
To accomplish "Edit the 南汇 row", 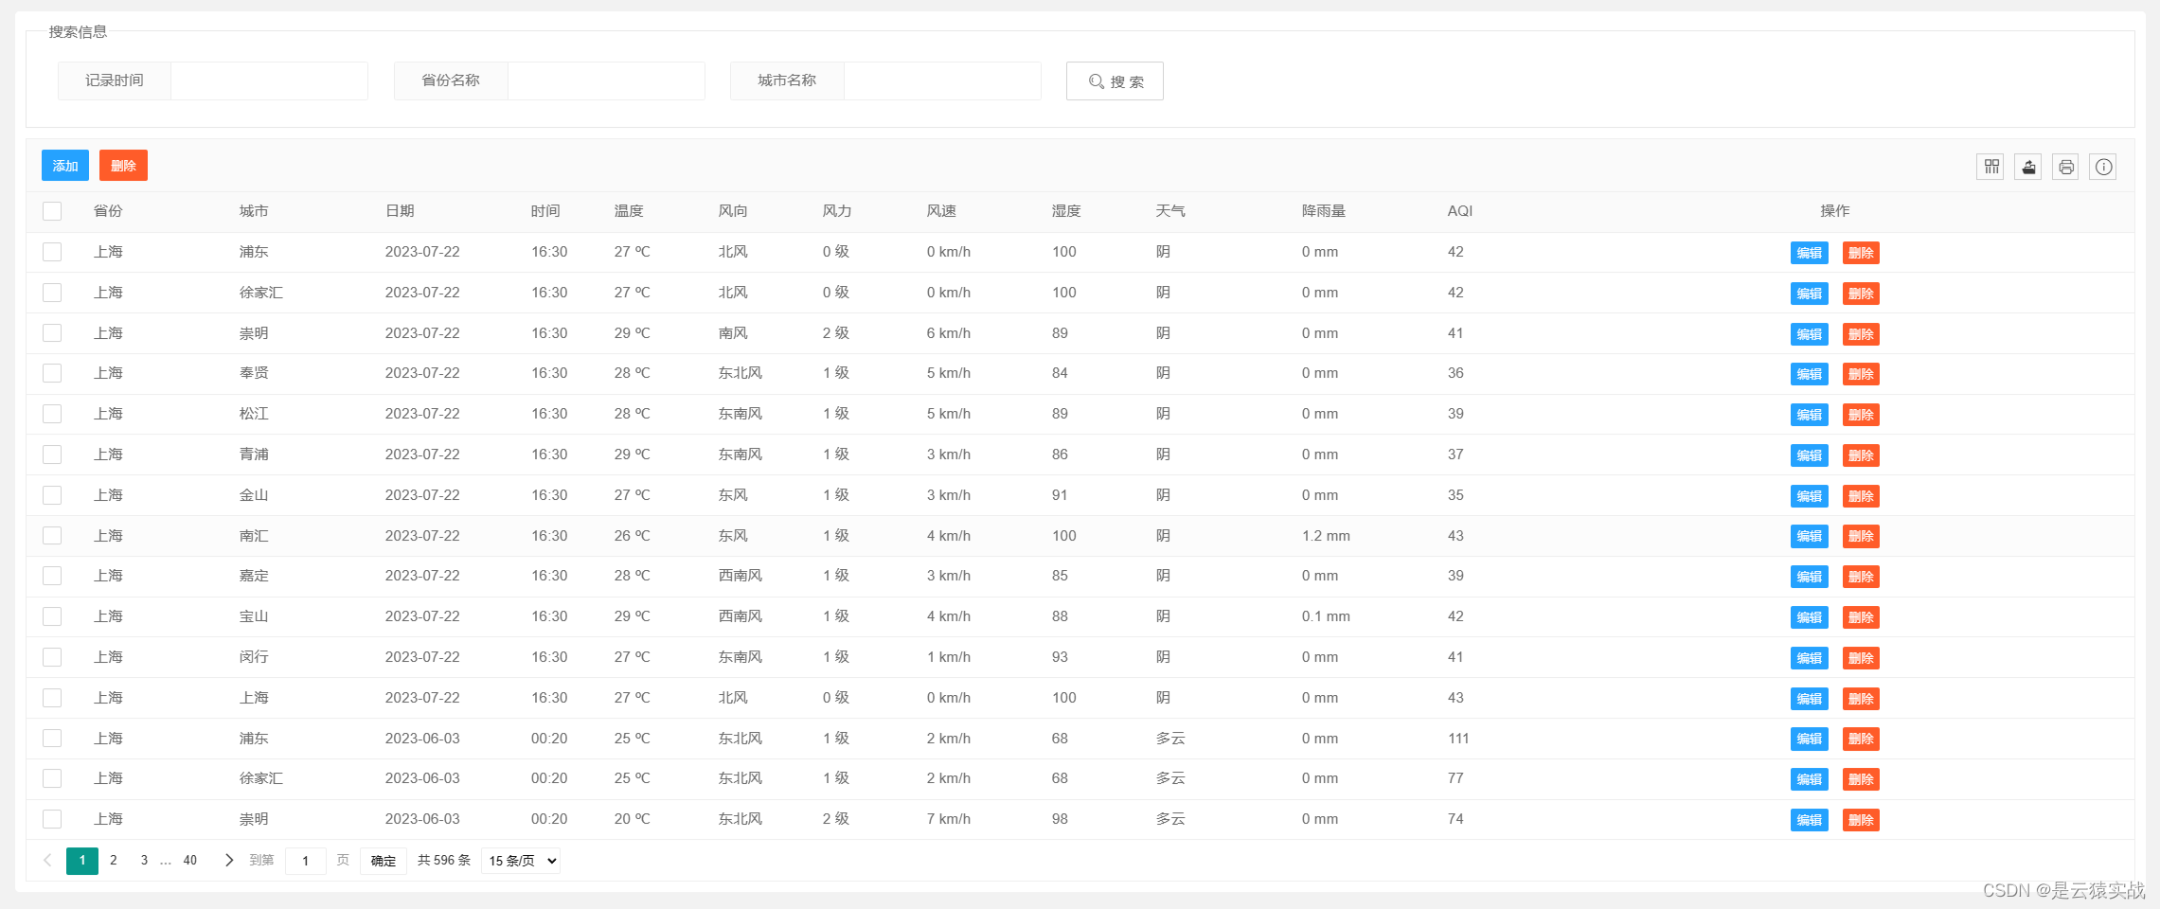I will (1809, 536).
